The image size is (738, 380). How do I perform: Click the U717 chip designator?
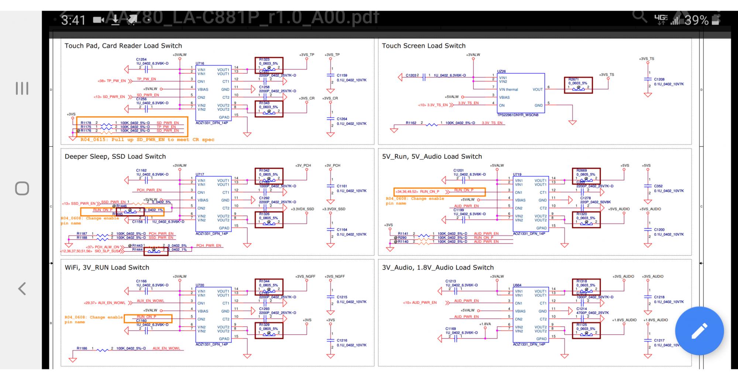pos(200,175)
